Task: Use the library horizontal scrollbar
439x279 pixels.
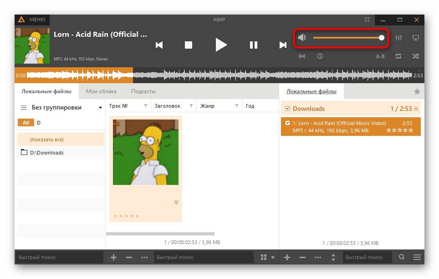Action: click(160, 234)
